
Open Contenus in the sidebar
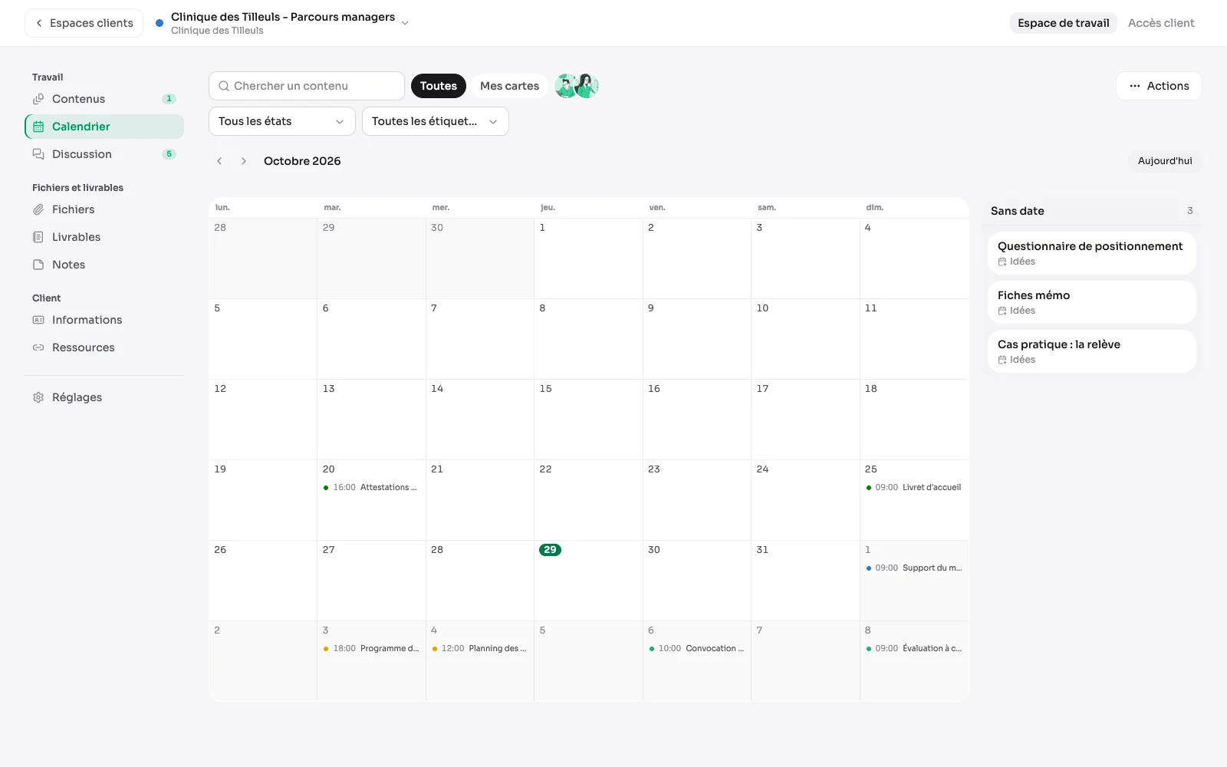coord(104,99)
